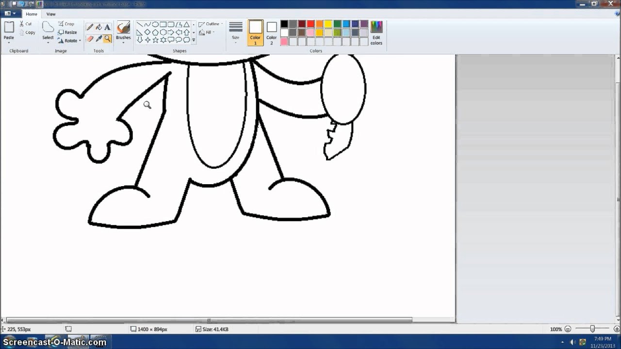Pick the black color swatch
The height and width of the screenshot is (349, 621).
284,24
